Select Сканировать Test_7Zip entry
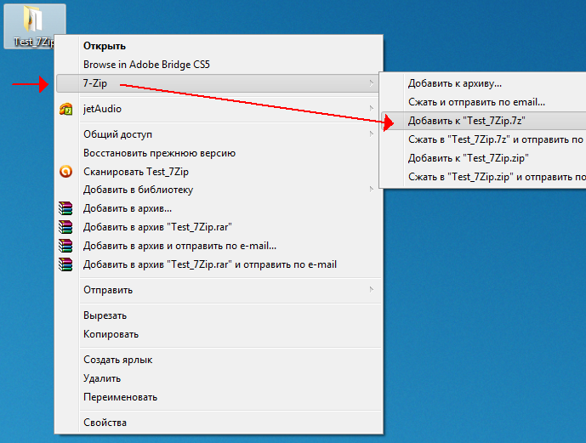 [x=219, y=172]
